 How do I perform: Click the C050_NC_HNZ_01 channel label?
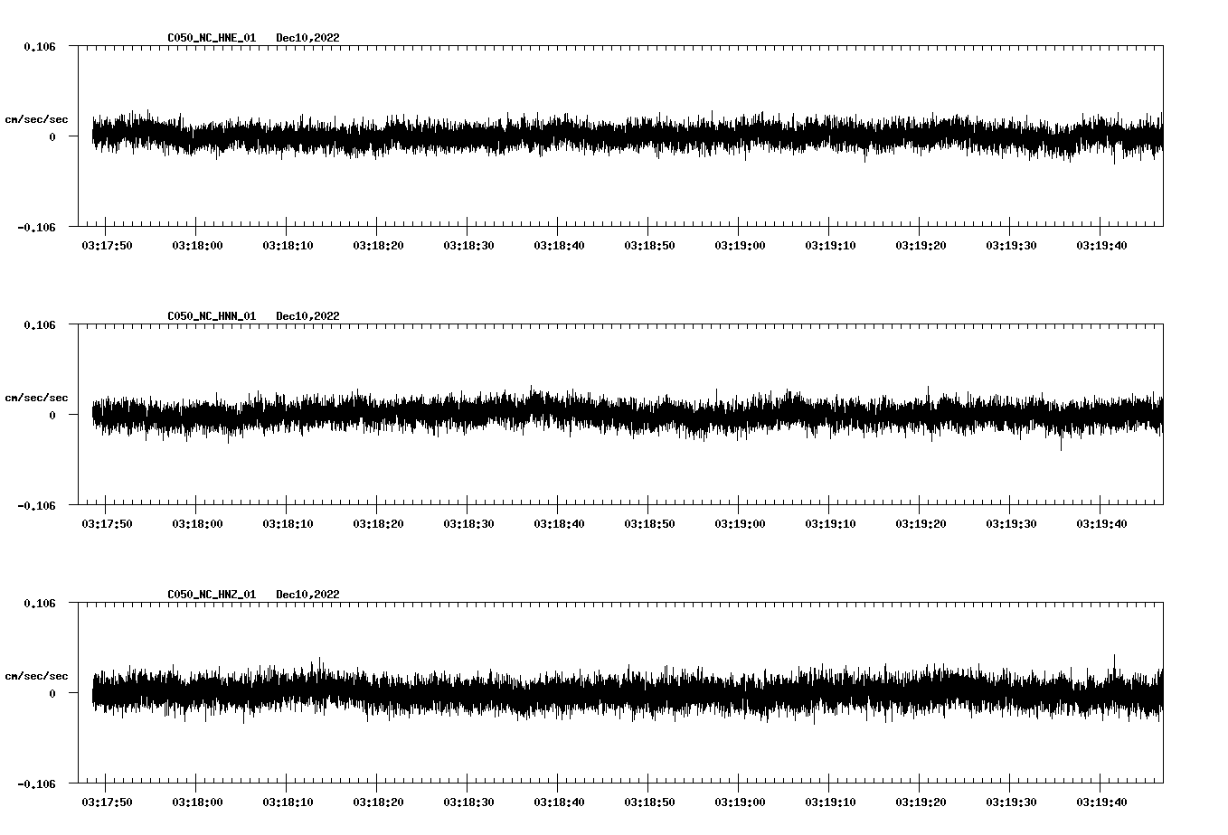[210, 595]
